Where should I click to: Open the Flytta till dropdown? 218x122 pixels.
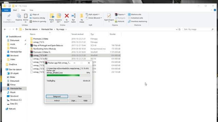(x=52, y=18)
